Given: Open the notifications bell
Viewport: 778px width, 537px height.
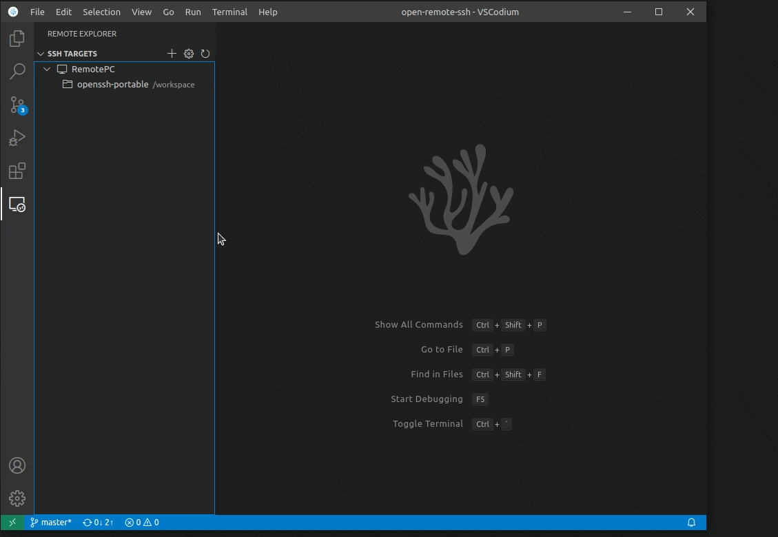Looking at the screenshot, I should coord(691,523).
